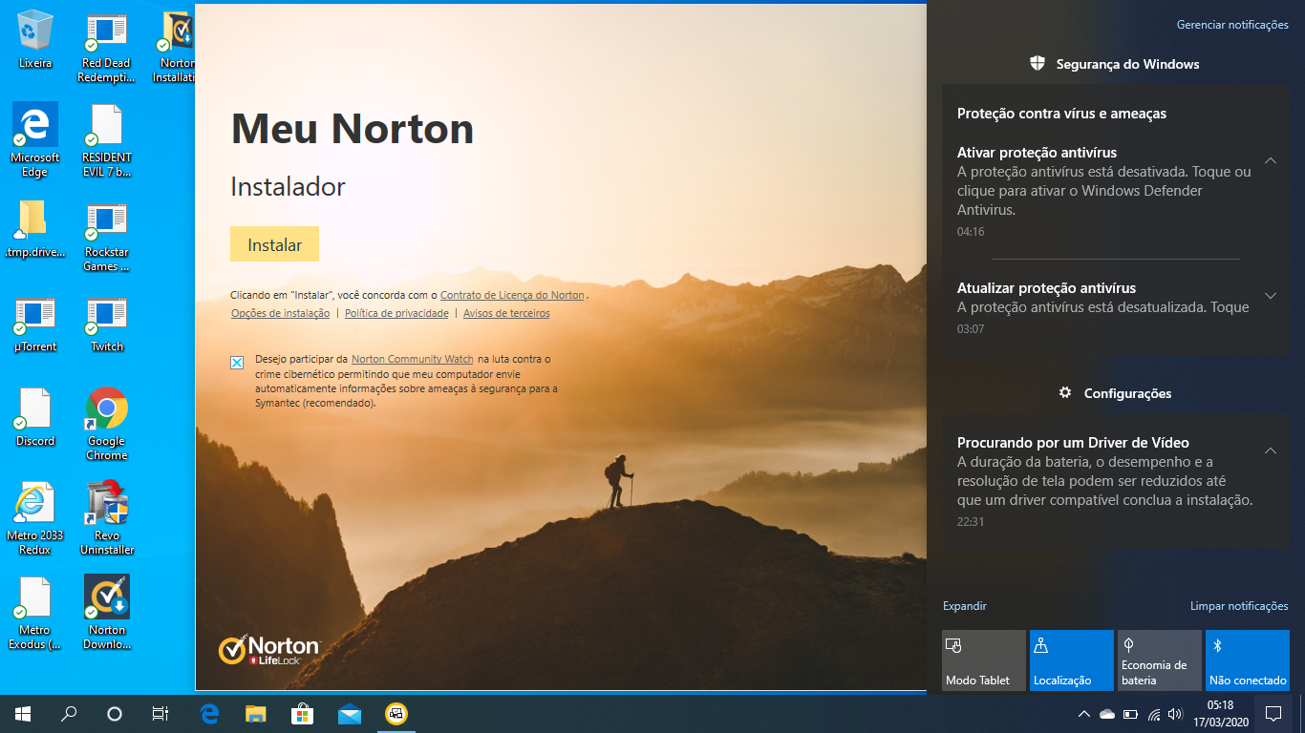Open the RESIDENT EVIL 7 desktop file
The height and width of the screenshot is (733, 1305).
coord(106,141)
